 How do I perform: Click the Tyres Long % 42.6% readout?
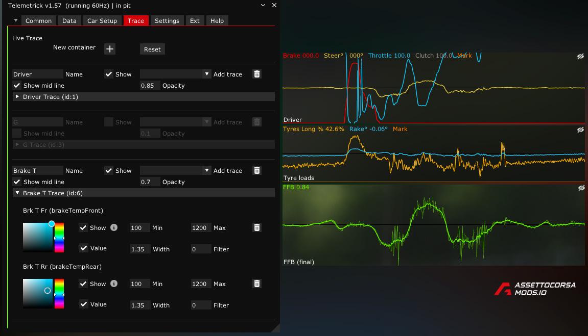click(x=314, y=128)
